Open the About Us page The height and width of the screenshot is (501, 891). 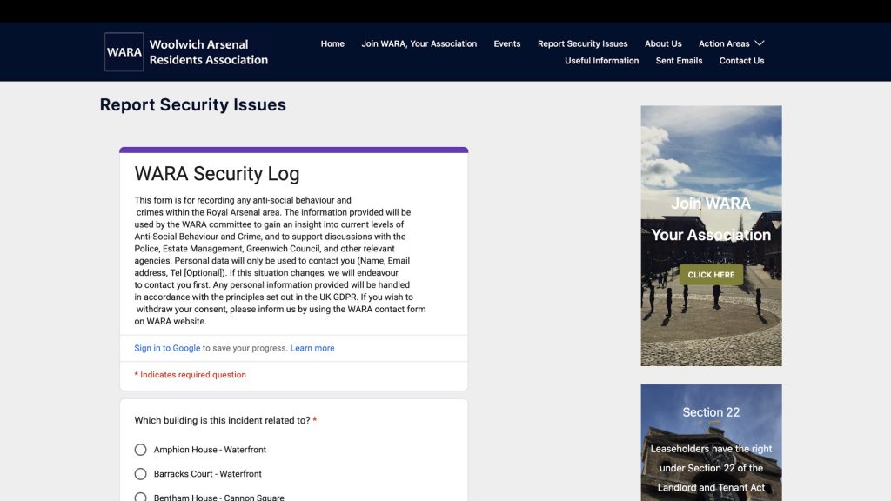click(x=663, y=43)
